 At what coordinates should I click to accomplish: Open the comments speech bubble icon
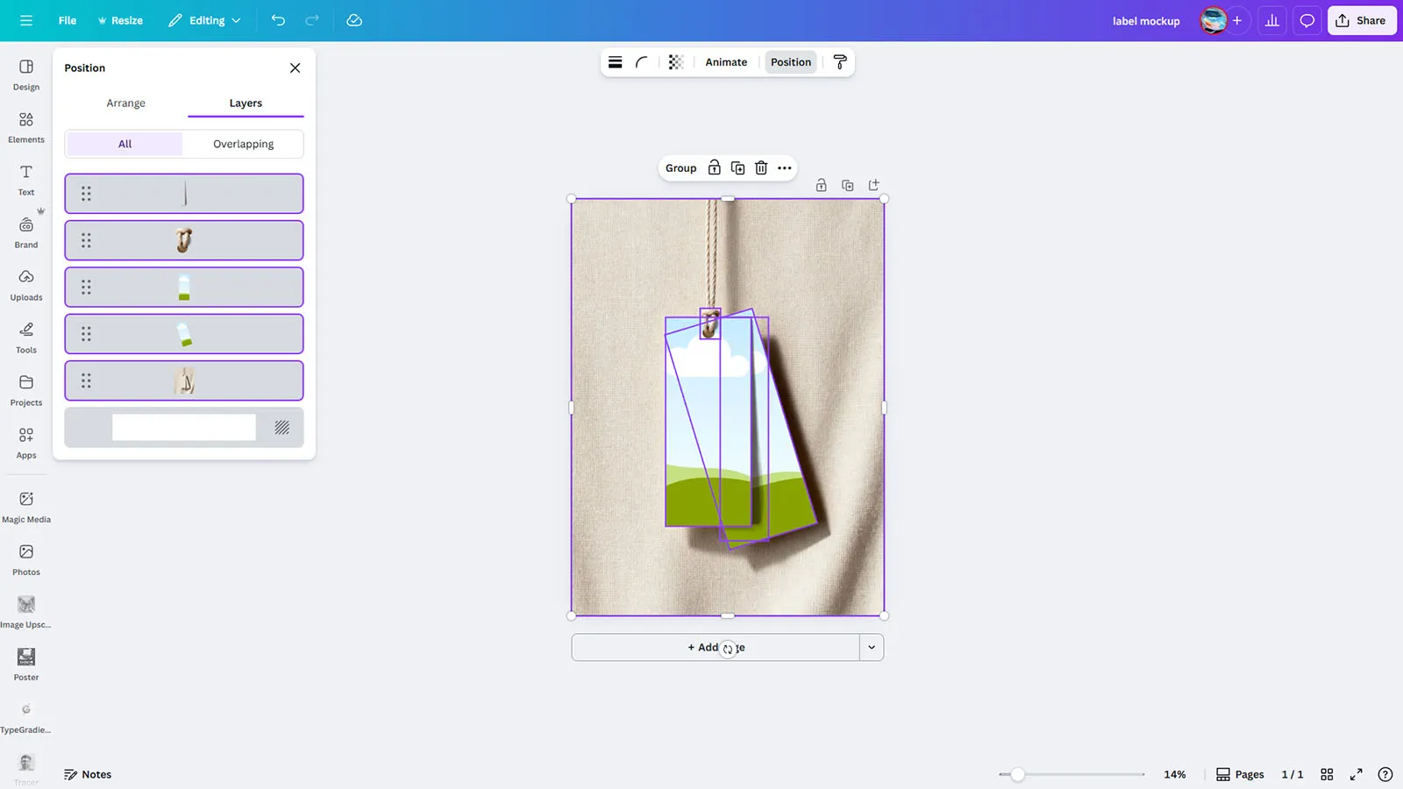(x=1307, y=21)
